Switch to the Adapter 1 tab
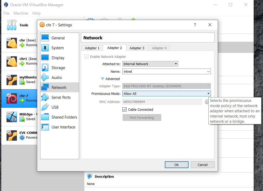The width and height of the screenshot is (263, 191). 92,48
